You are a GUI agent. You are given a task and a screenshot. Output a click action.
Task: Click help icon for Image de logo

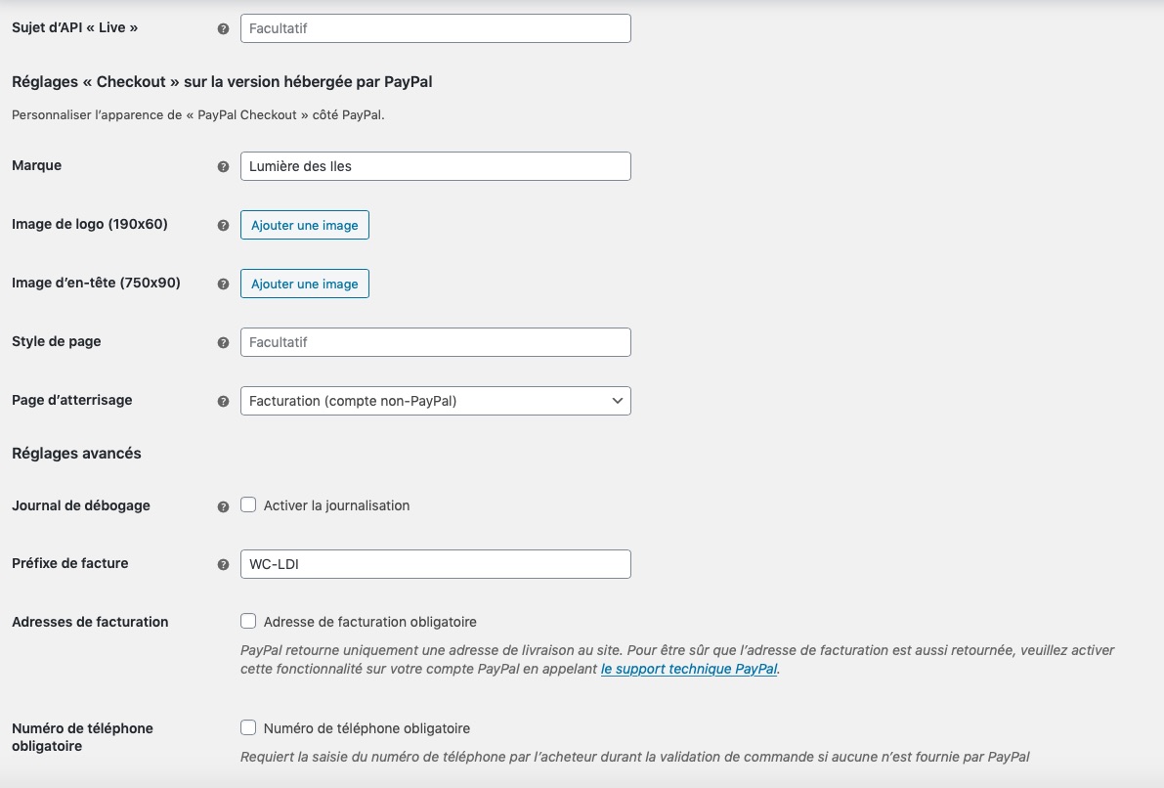[223, 225]
